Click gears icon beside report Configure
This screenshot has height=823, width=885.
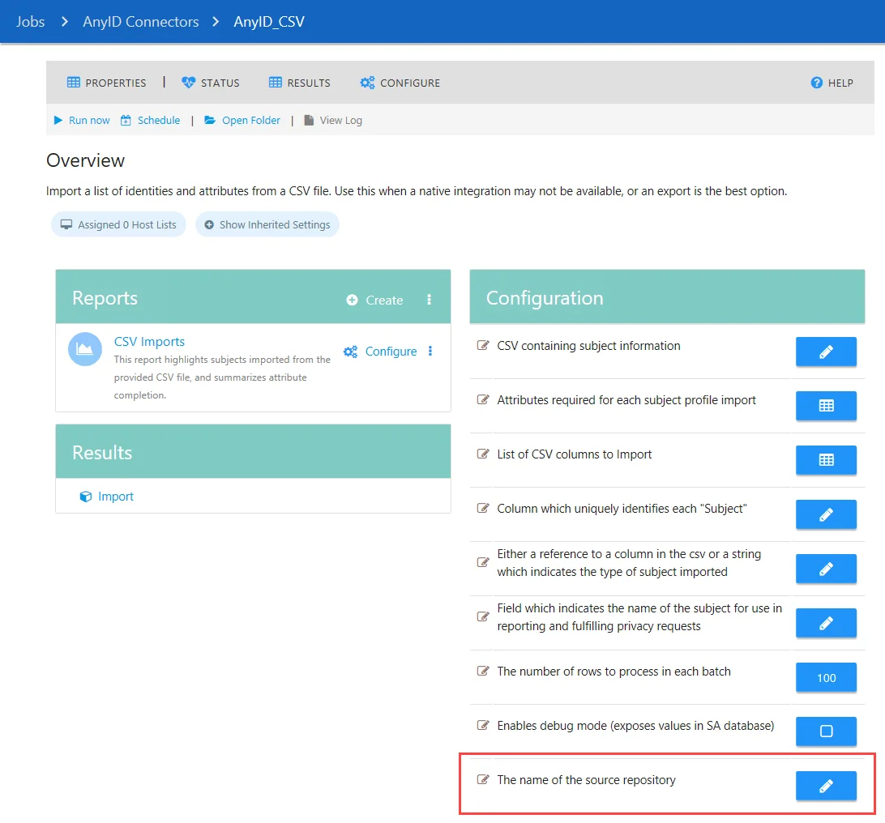(350, 352)
